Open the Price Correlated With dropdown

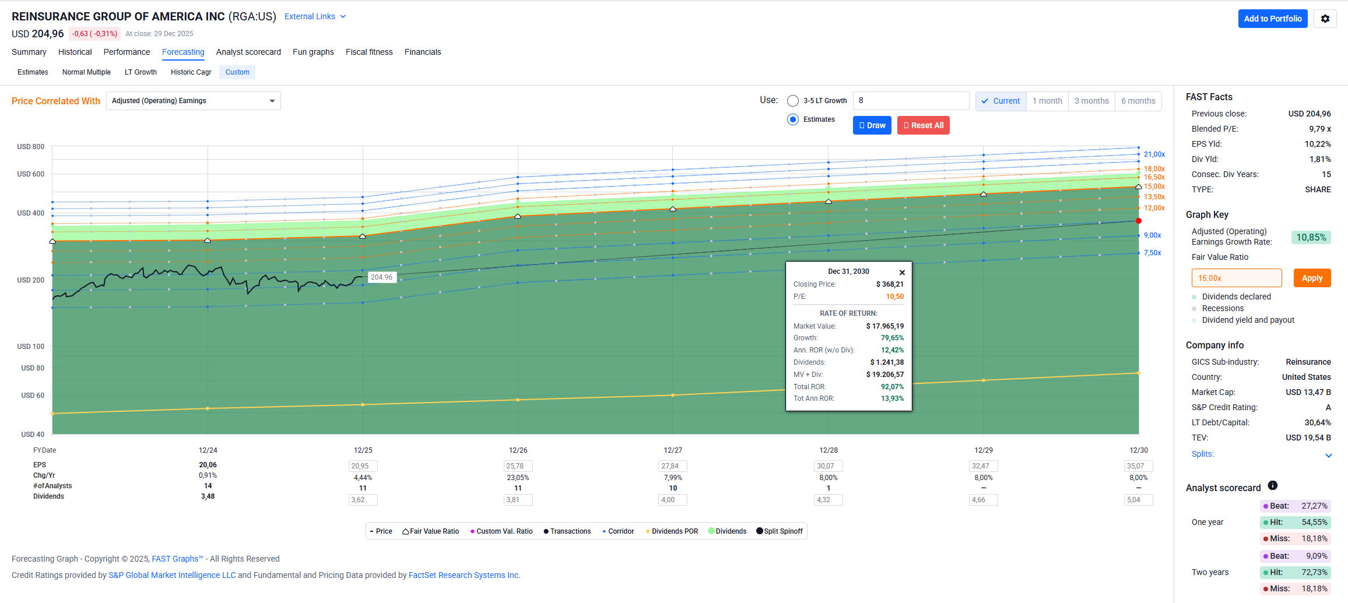(x=193, y=101)
